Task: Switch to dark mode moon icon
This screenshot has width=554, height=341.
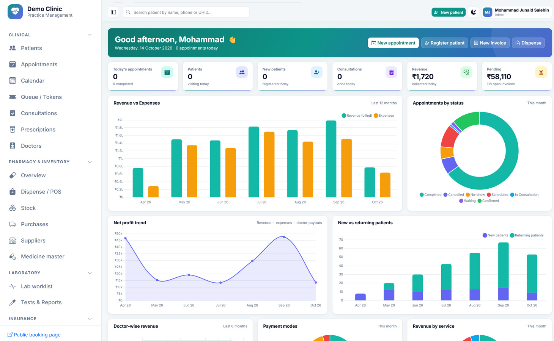Action: (474, 12)
